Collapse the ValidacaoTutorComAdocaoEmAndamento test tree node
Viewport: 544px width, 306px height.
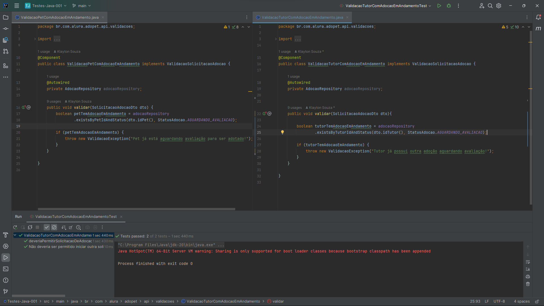[15, 235]
